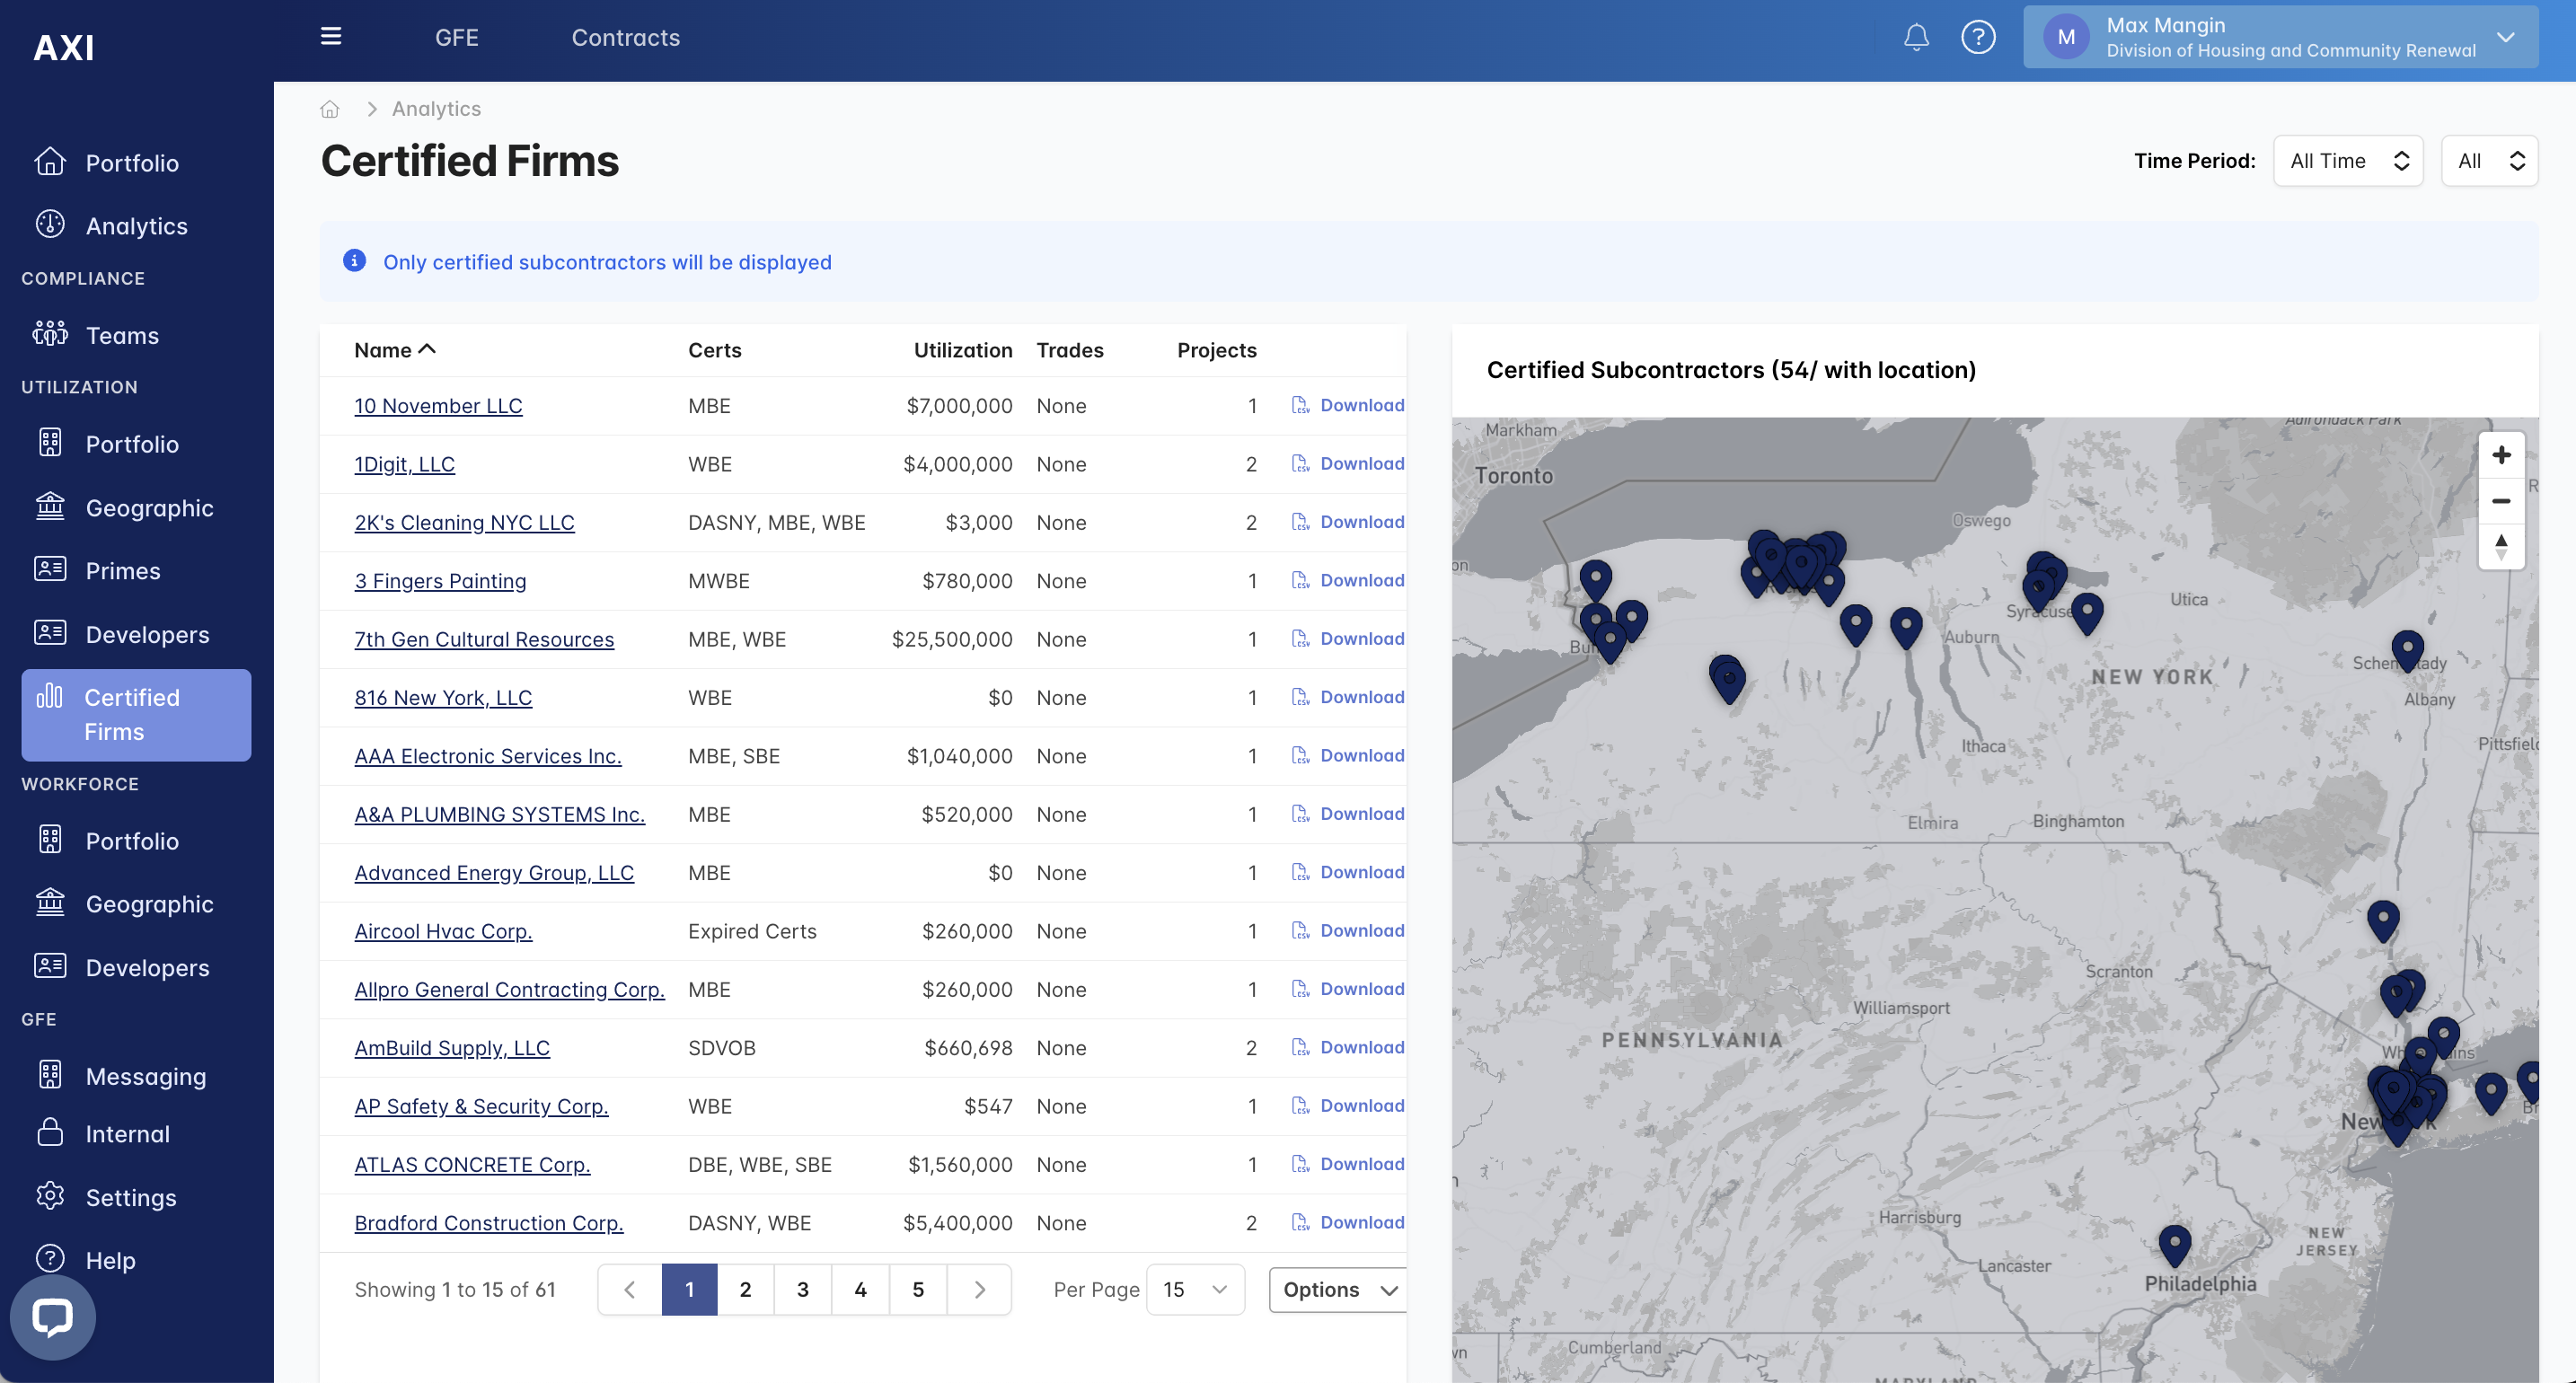
Task: Open the Time Period All Time dropdown
Action: pos(2347,161)
